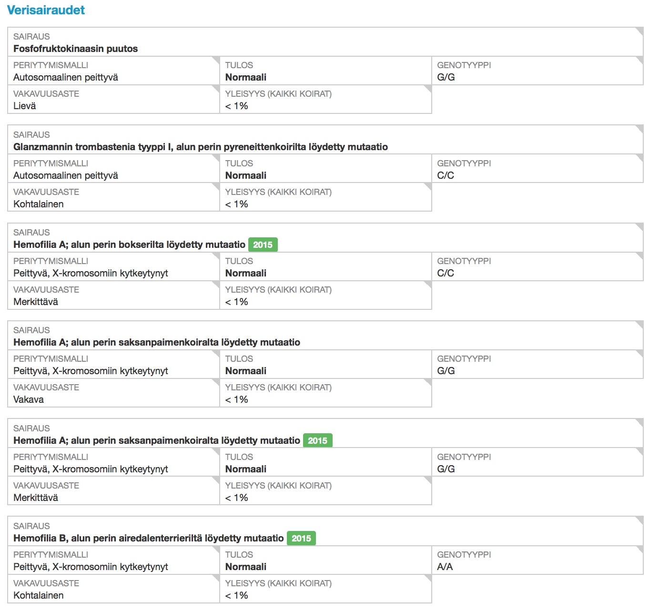Click Normaali result for Fosfofruktokinaasin puutos

pyautogui.click(x=245, y=77)
